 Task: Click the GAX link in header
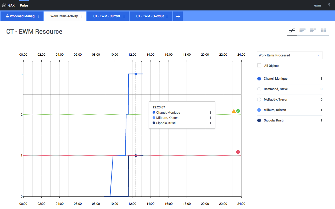tap(11, 5)
